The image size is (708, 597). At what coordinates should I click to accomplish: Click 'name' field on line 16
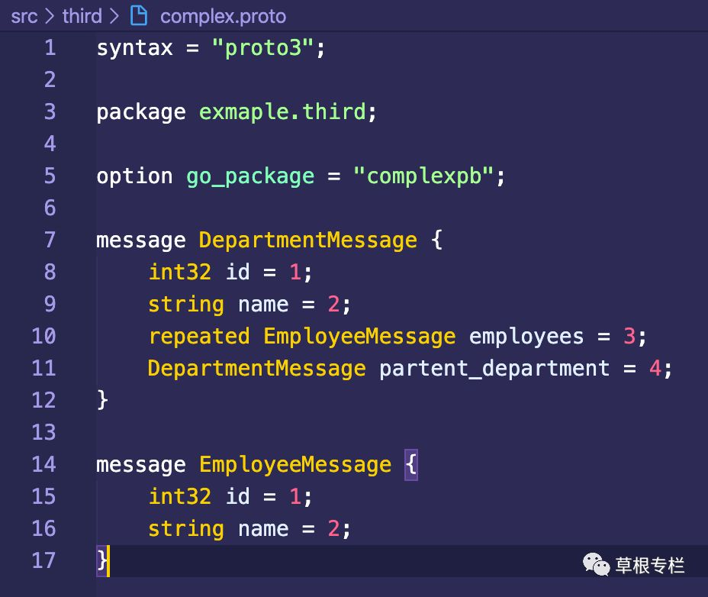point(262,529)
